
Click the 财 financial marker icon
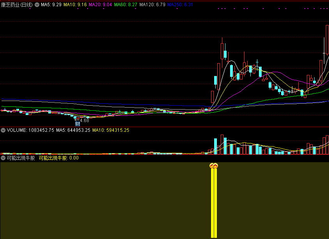77,124
